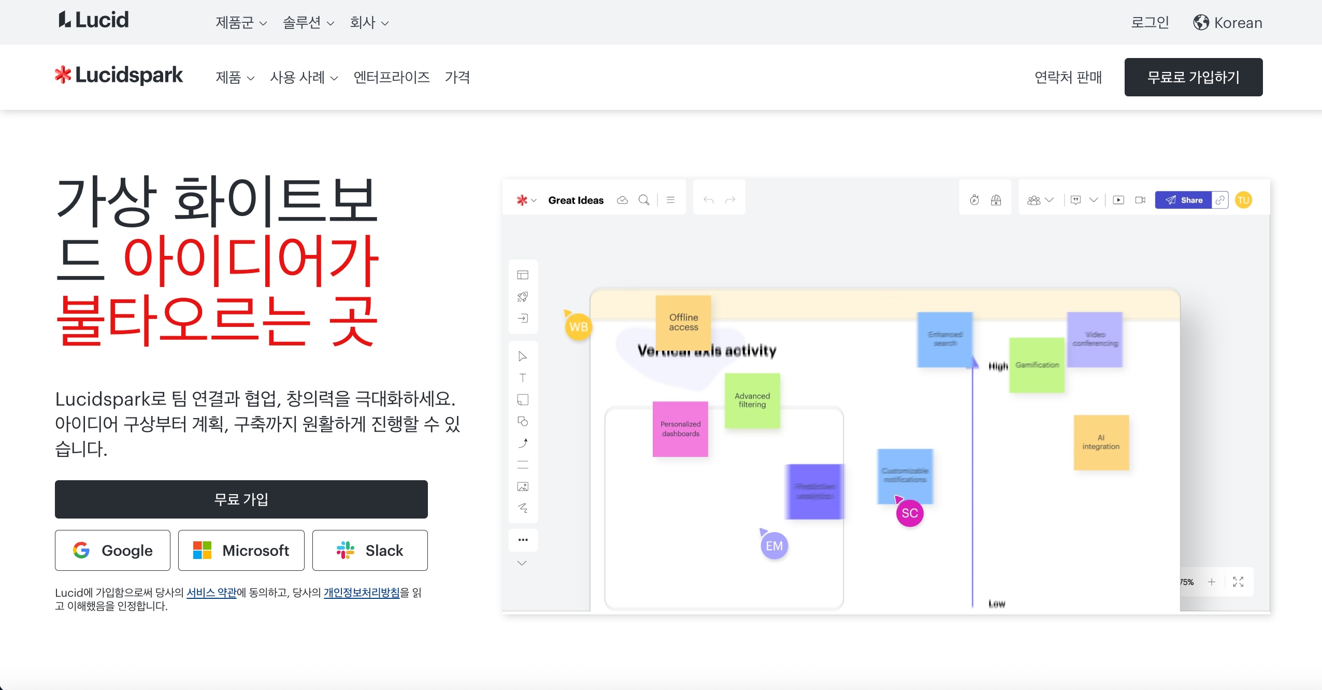
Task: Click the 무료 가입 sign-up button
Action: tap(241, 499)
